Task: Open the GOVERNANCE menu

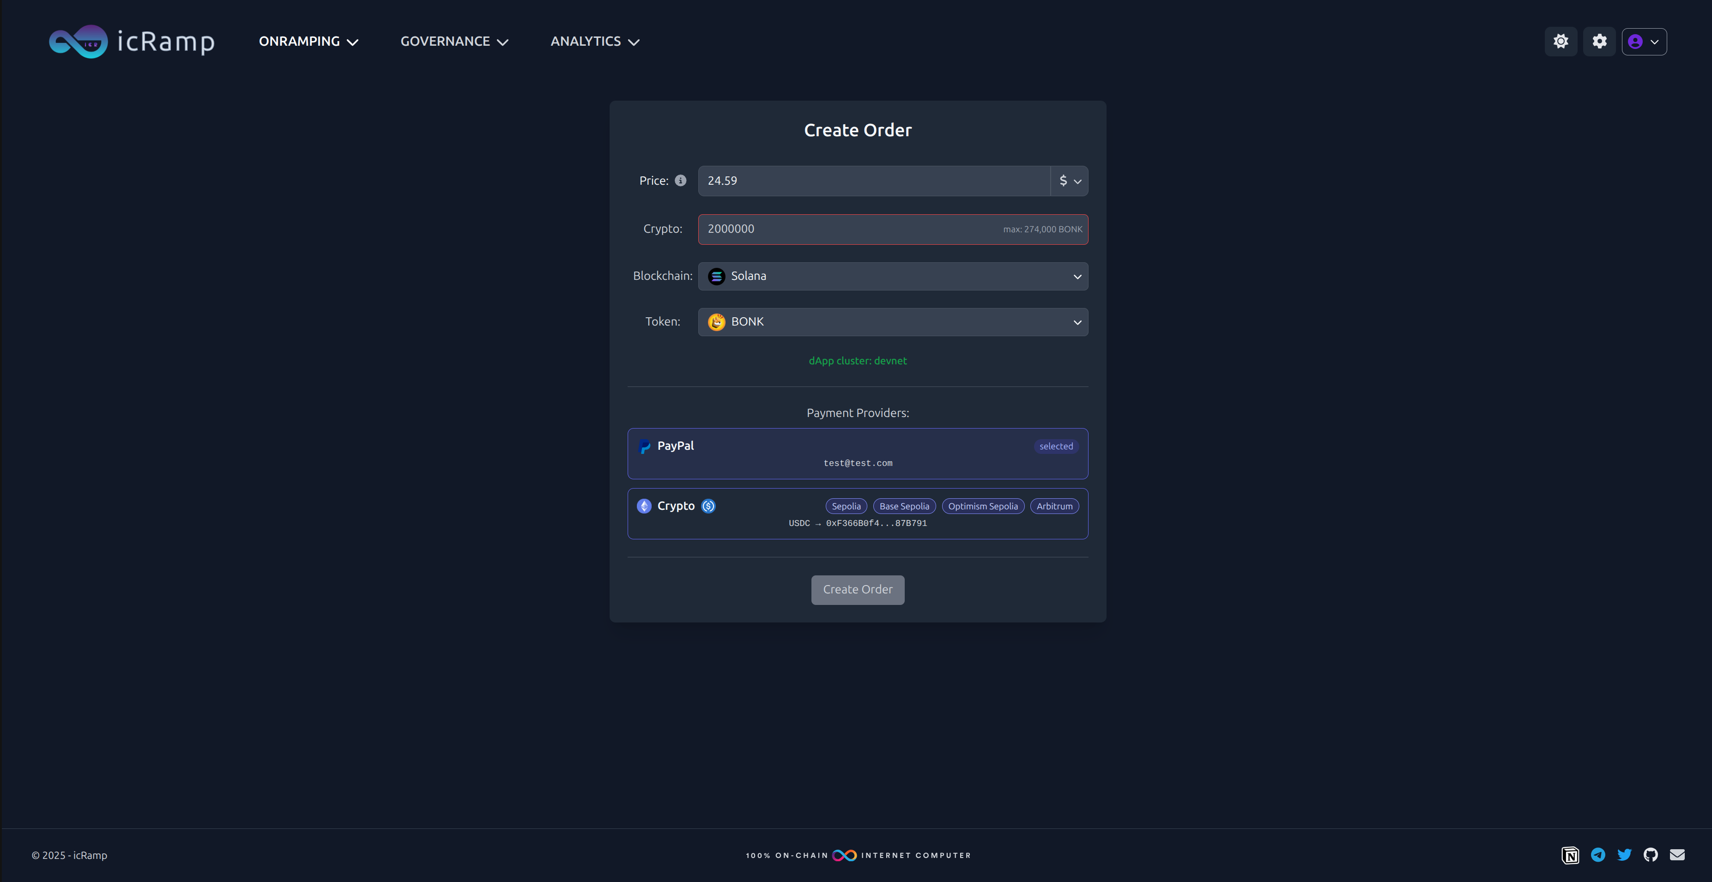Action: [454, 41]
